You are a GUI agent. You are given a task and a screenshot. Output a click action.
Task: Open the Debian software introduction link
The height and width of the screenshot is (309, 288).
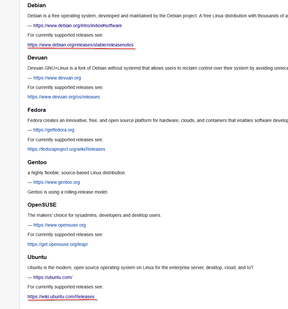pos(78,25)
